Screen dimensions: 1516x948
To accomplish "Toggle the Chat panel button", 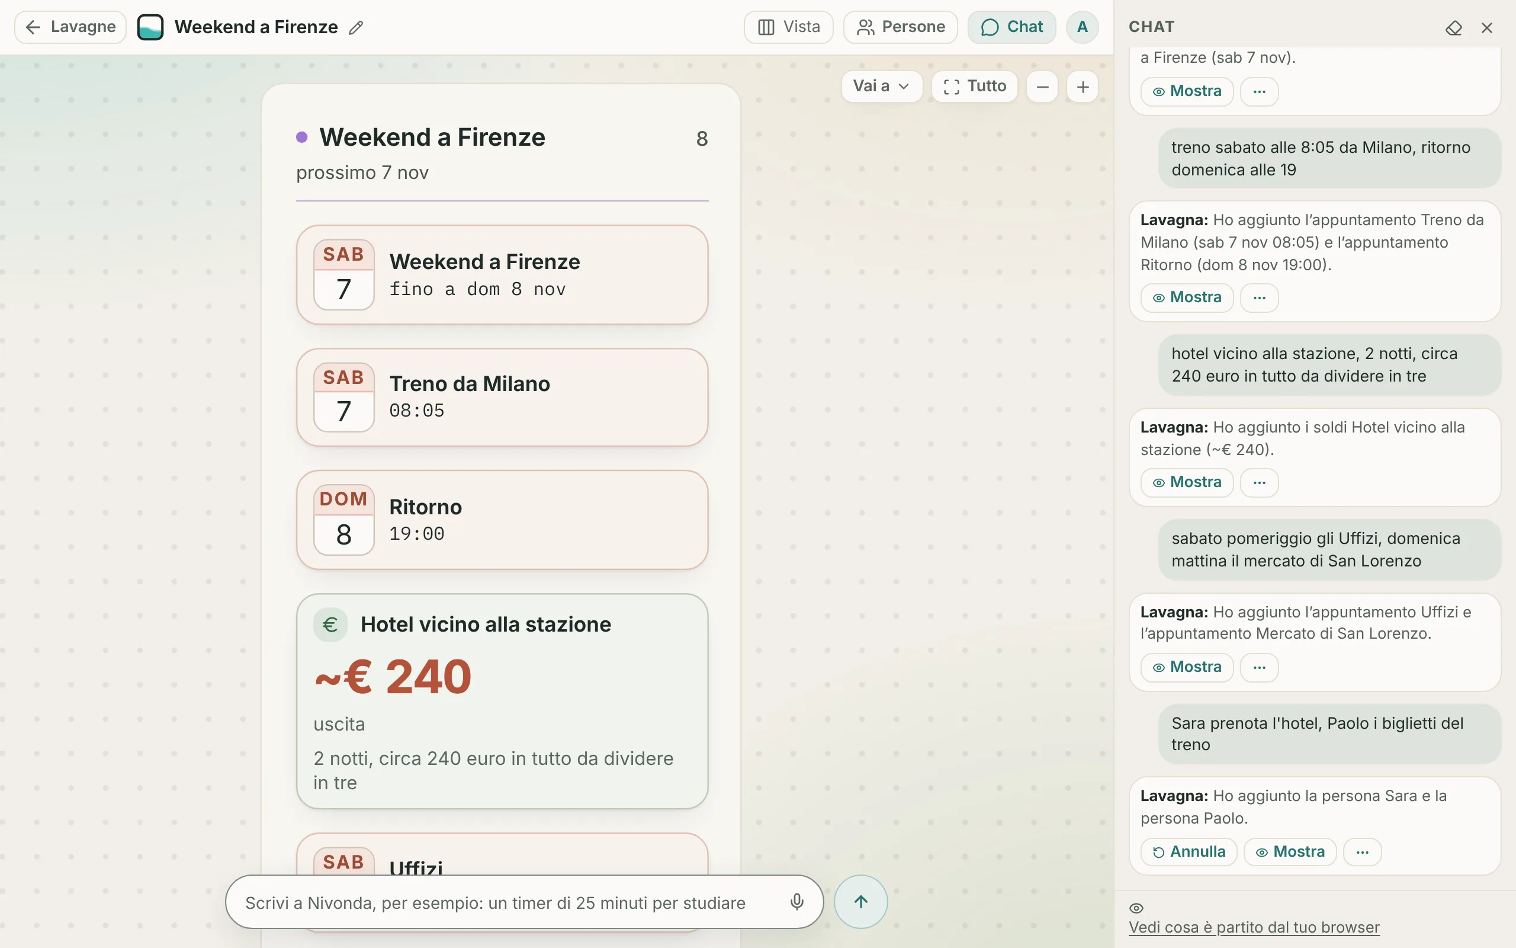I will (x=1011, y=27).
